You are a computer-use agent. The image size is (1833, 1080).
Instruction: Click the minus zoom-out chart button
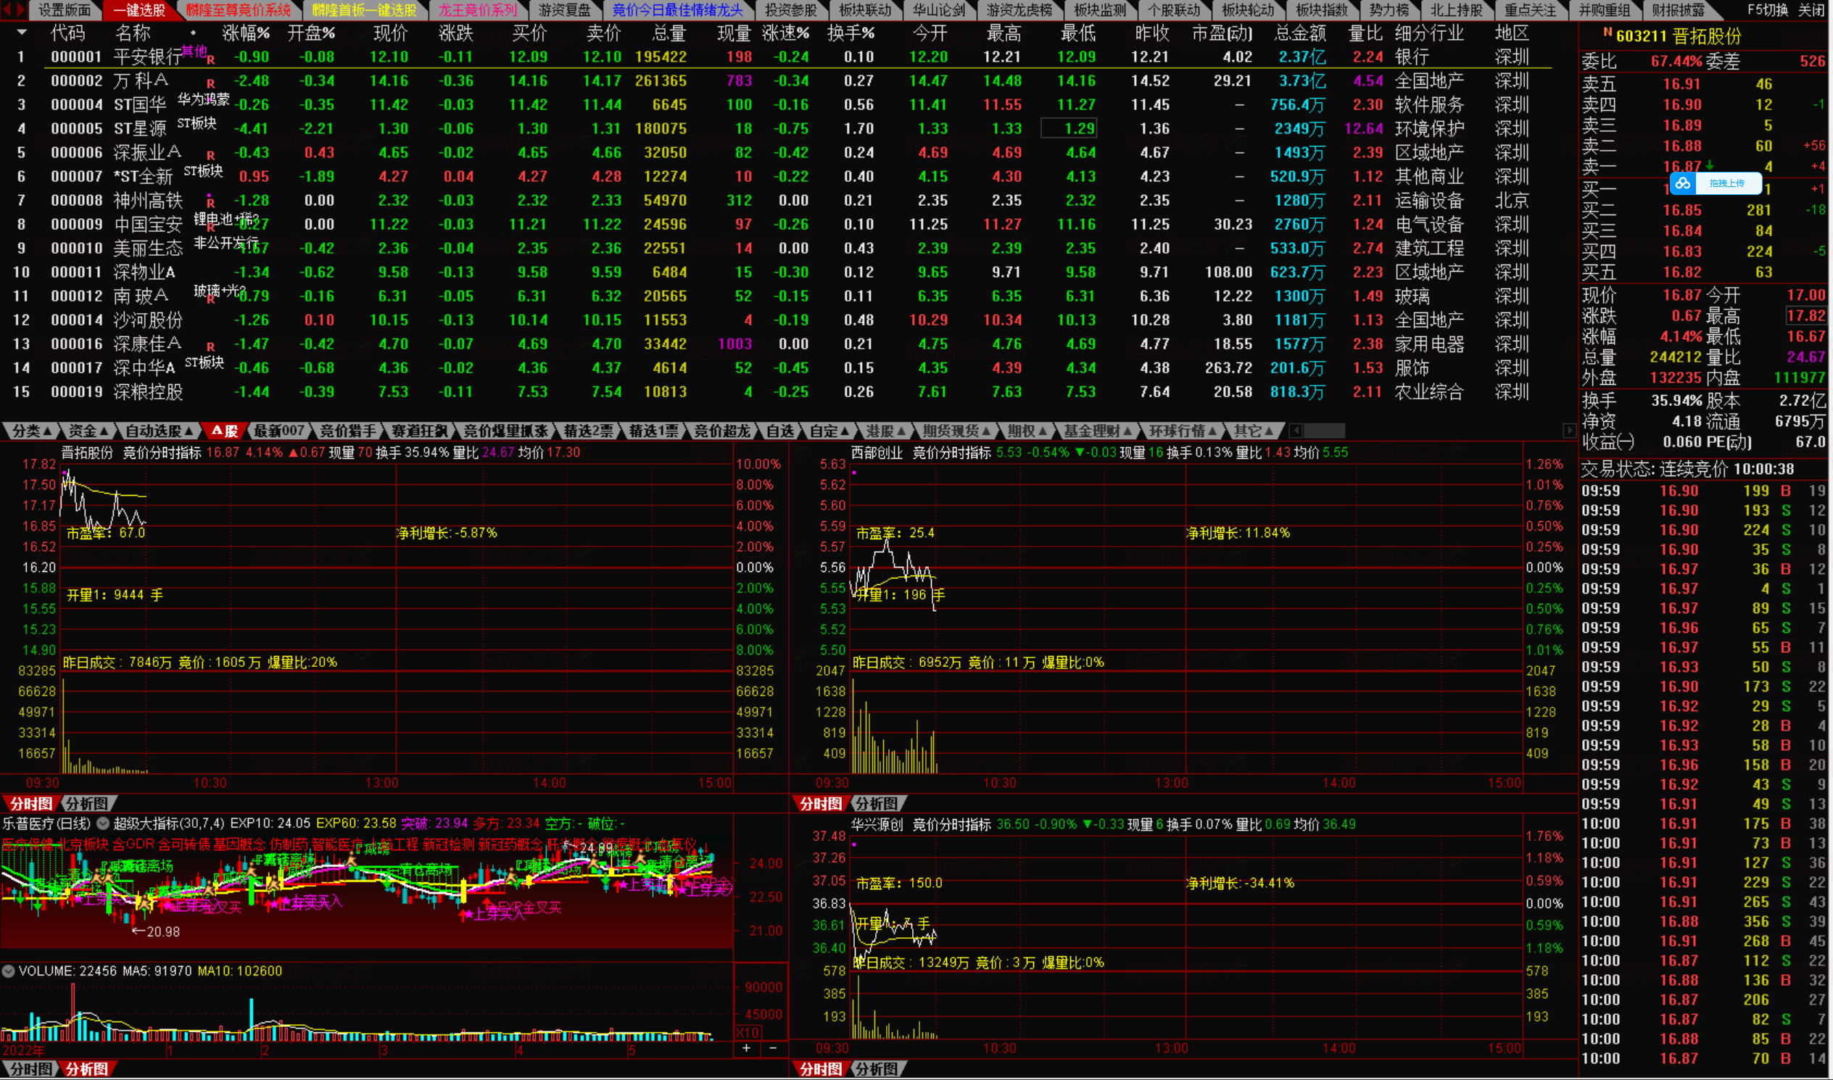(772, 1048)
